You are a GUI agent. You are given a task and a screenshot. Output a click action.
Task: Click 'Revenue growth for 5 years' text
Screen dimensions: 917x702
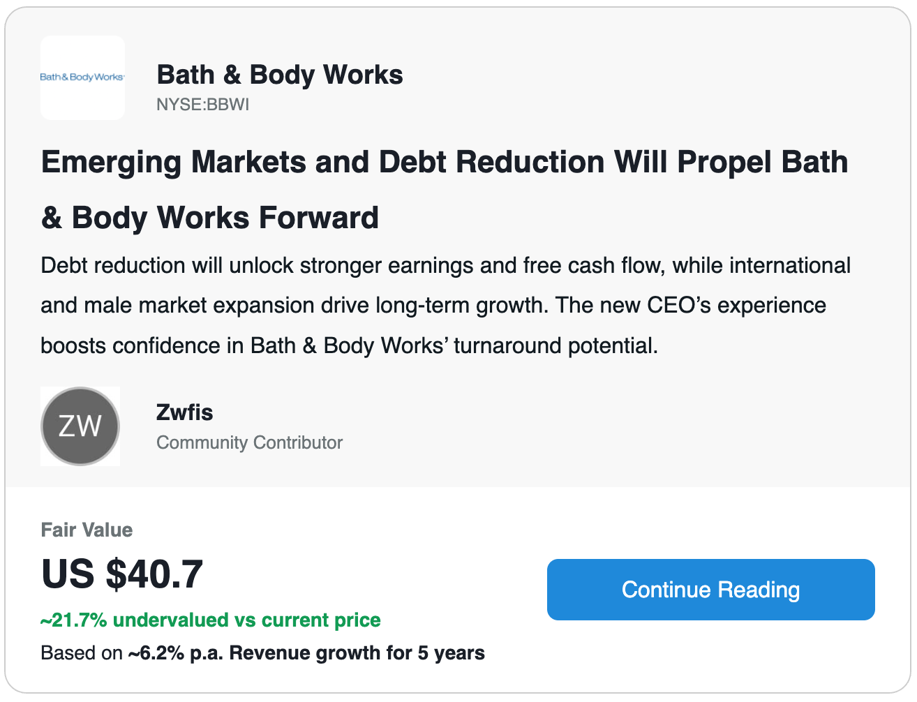(357, 653)
